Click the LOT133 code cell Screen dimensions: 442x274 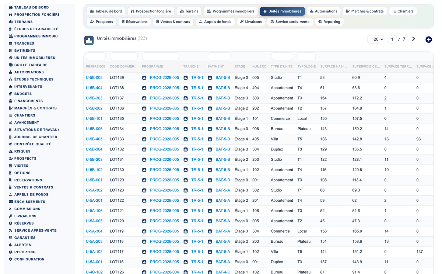[x=117, y=139]
